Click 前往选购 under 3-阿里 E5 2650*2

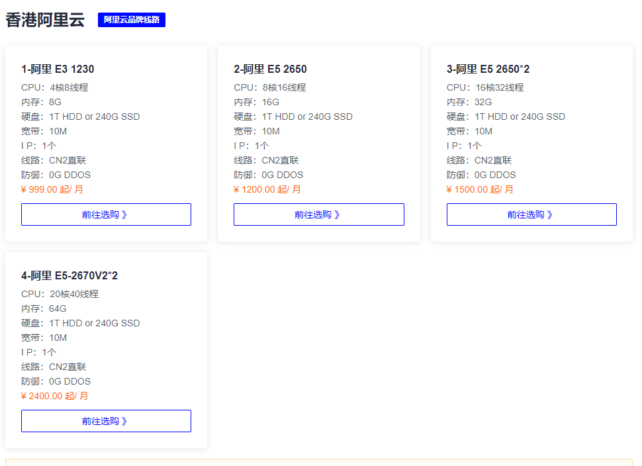531,214
